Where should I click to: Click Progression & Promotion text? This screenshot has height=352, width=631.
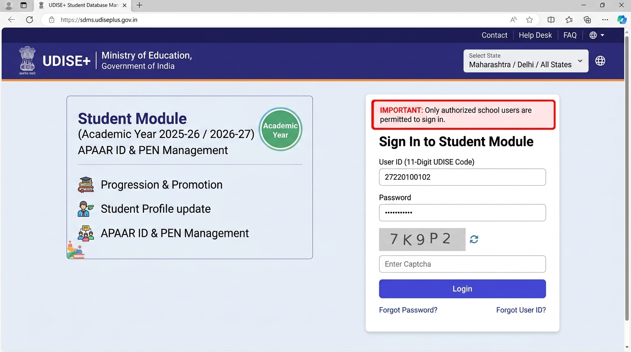click(161, 185)
